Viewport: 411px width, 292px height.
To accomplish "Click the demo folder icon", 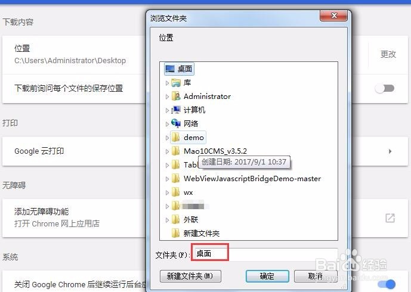I will (176, 137).
